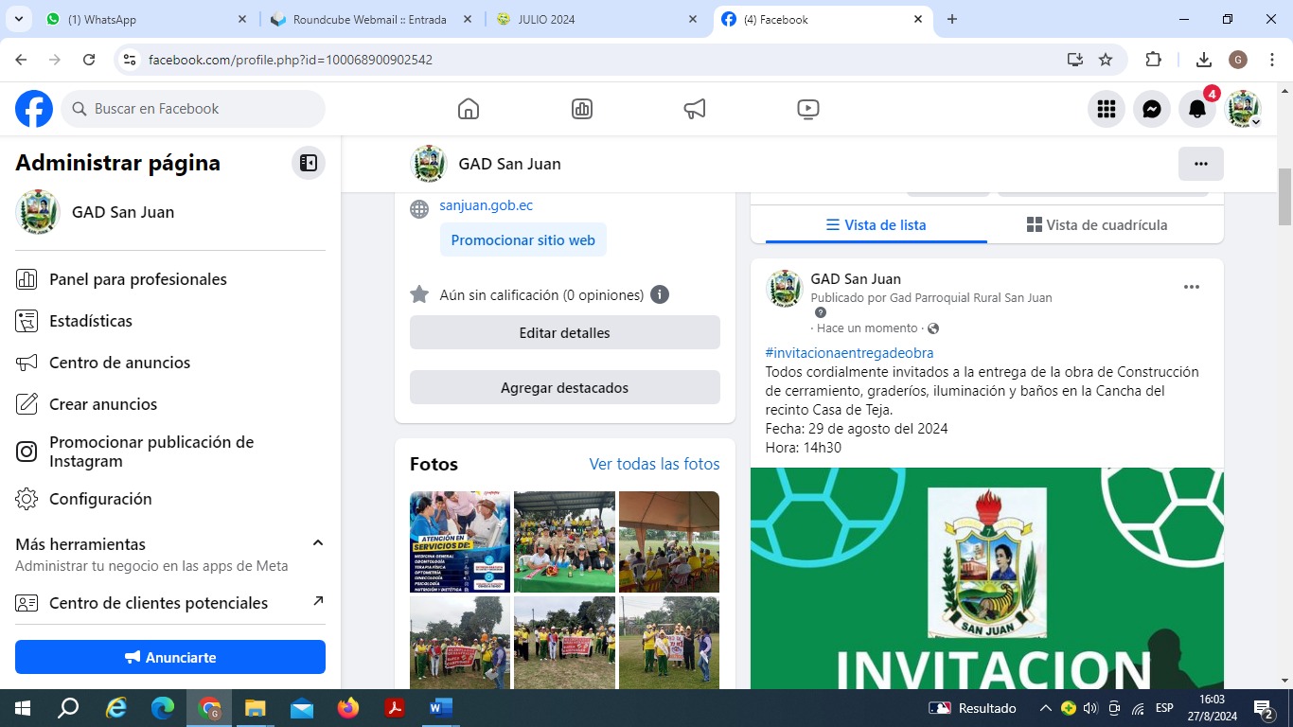Open the post options three-dot menu

coord(1192,287)
